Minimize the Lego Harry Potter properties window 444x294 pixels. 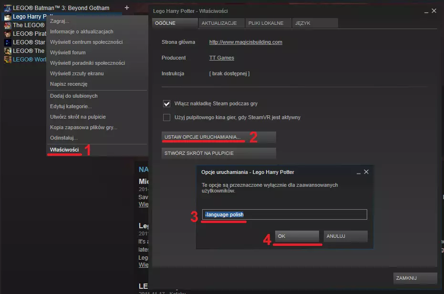pyautogui.click(x=426, y=11)
